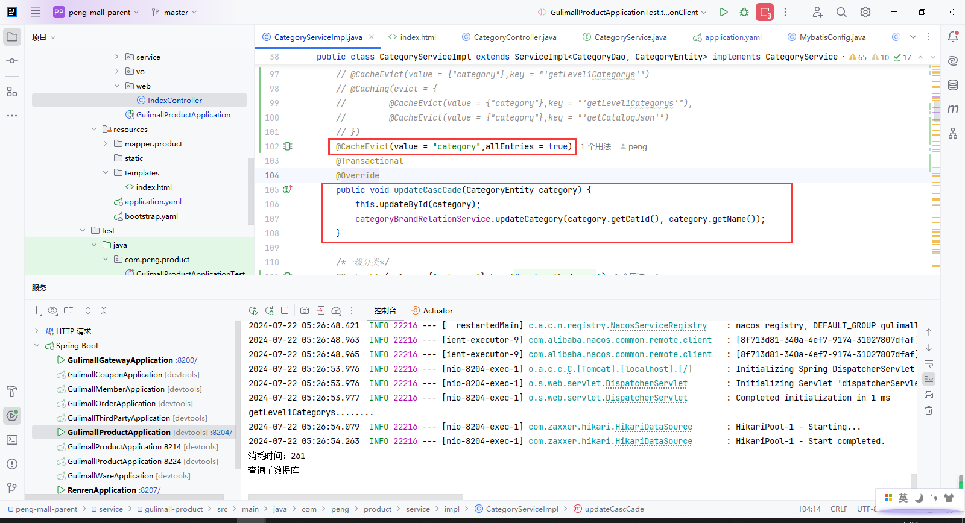
Task: Switch to the CategoryController.java tab
Action: [510, 37]
